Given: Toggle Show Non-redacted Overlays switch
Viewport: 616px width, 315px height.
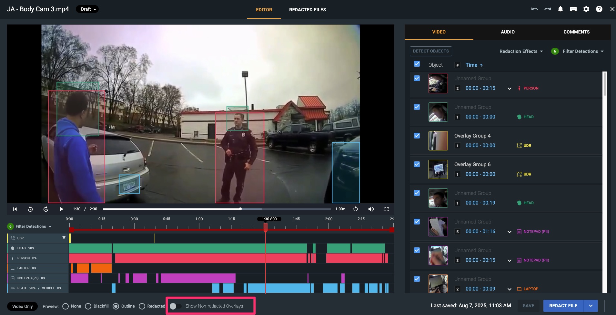Looking at the screenshot, I should coord(176,306).
